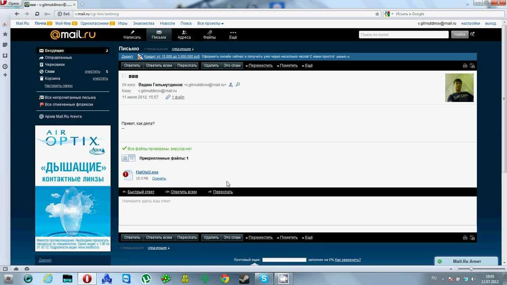Show Все отмеченные флажком letters

click(x=69, y=104)
